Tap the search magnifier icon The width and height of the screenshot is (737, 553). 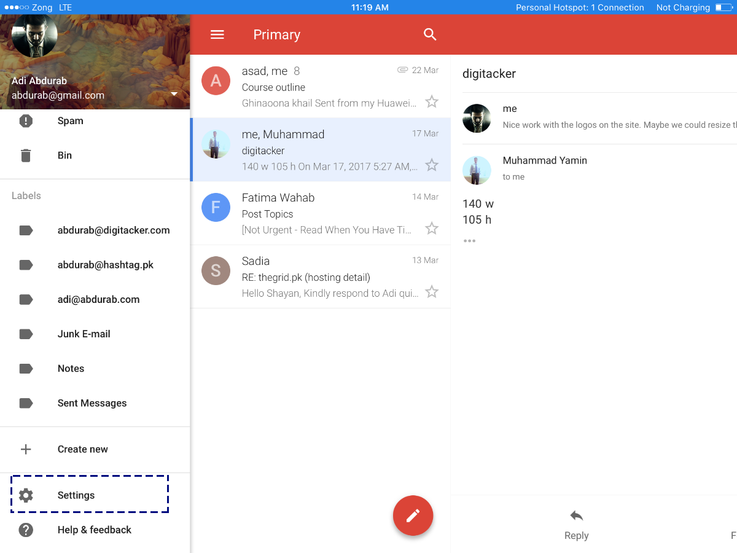coord(430,35)
